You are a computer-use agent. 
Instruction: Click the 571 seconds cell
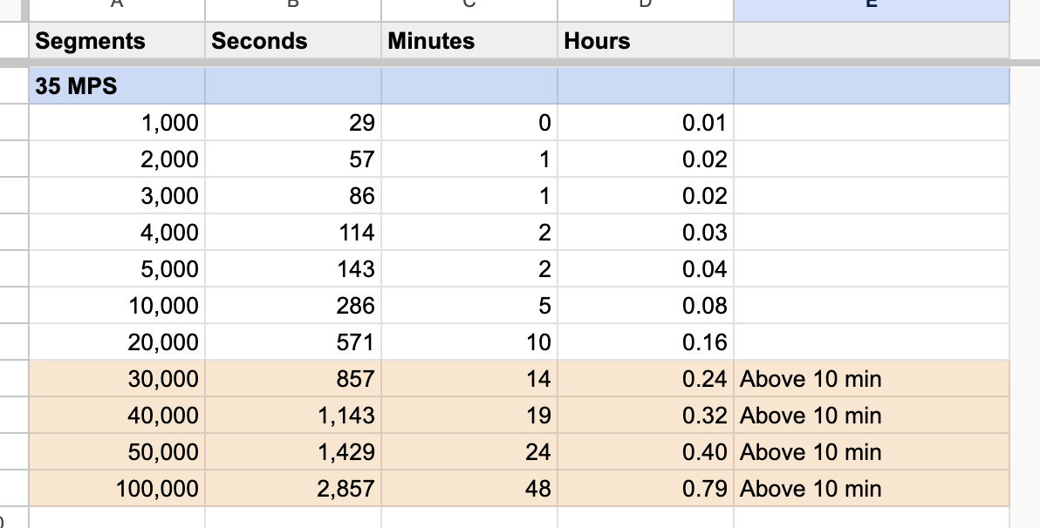tap(293, 342)
